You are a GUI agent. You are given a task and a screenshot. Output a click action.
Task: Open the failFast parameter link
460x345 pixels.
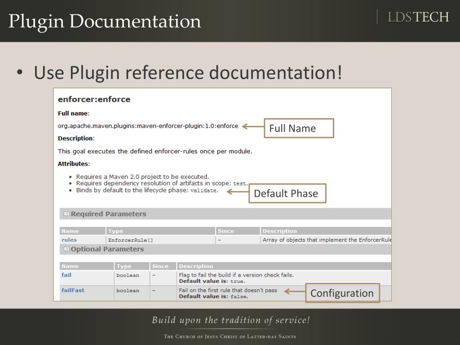click(x=73, y=291)
